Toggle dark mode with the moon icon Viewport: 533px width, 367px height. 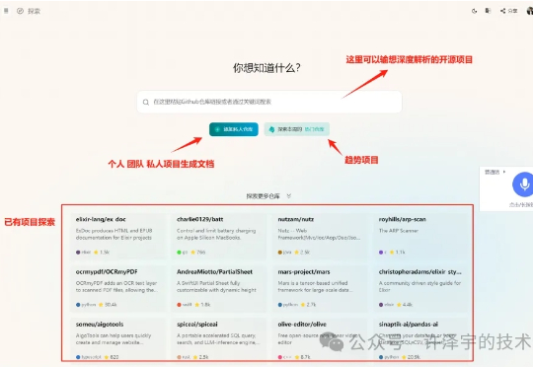474,11
